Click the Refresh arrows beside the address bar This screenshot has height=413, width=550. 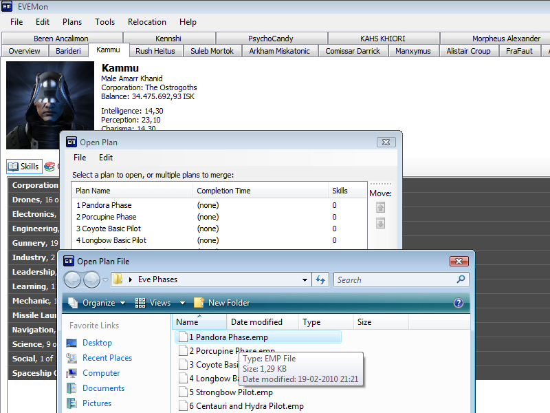(x=320, y=280)
